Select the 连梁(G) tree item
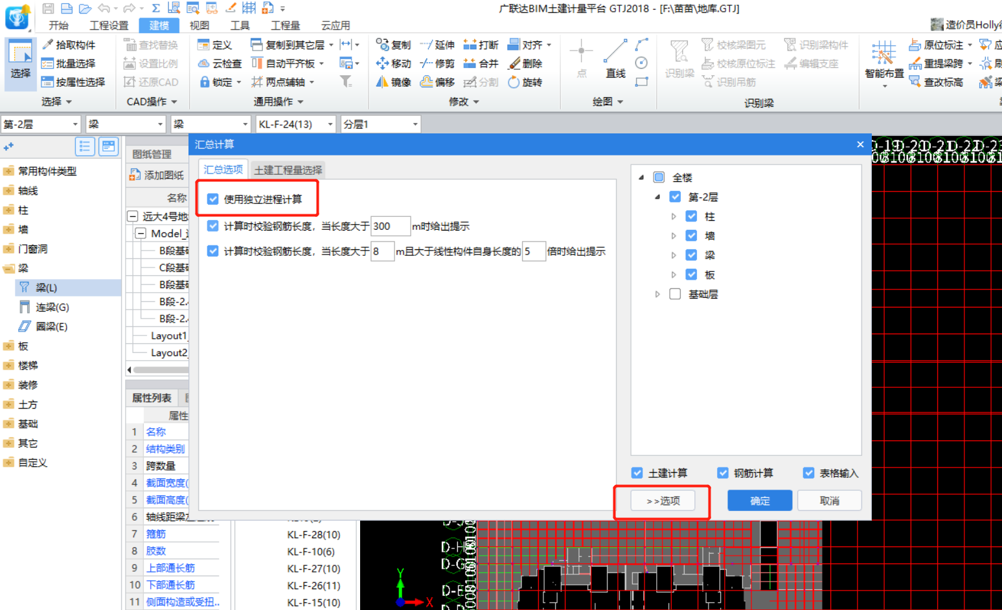The width and height of the screenshot is (1002, 610). [x=52, y=307]
